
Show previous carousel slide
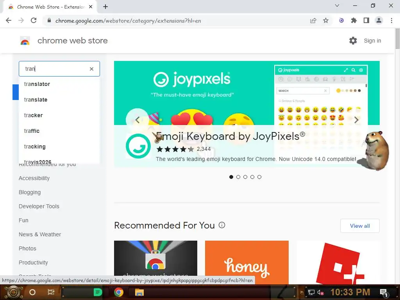(x=137, y=120)
